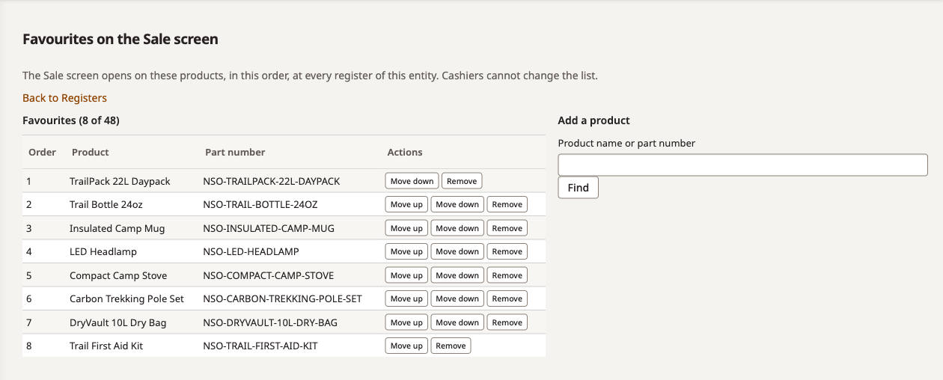Click the Add a product heading
943x380 pixels.
pyautogui.click(x=594, y=120)
